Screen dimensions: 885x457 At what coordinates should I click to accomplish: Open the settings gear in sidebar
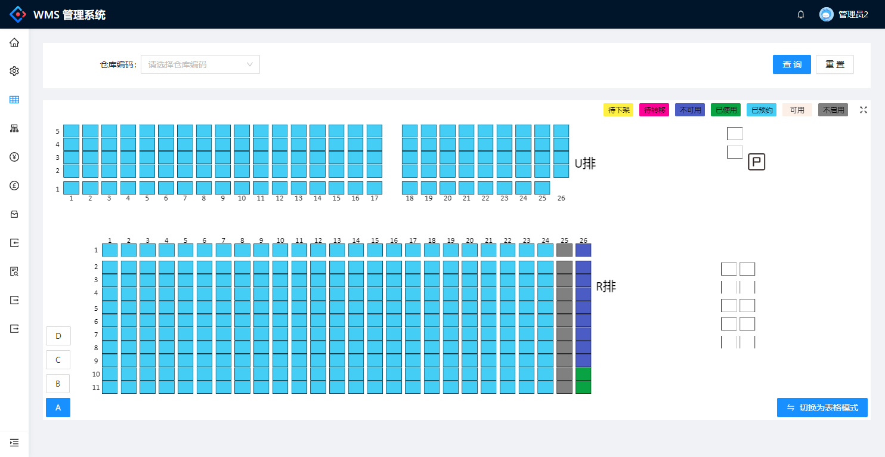tap(14, 71)
